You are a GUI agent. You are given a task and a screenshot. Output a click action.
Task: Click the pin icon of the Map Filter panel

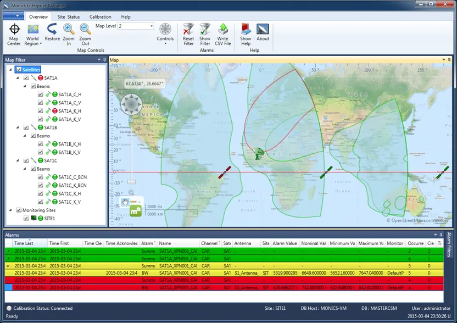104,59
